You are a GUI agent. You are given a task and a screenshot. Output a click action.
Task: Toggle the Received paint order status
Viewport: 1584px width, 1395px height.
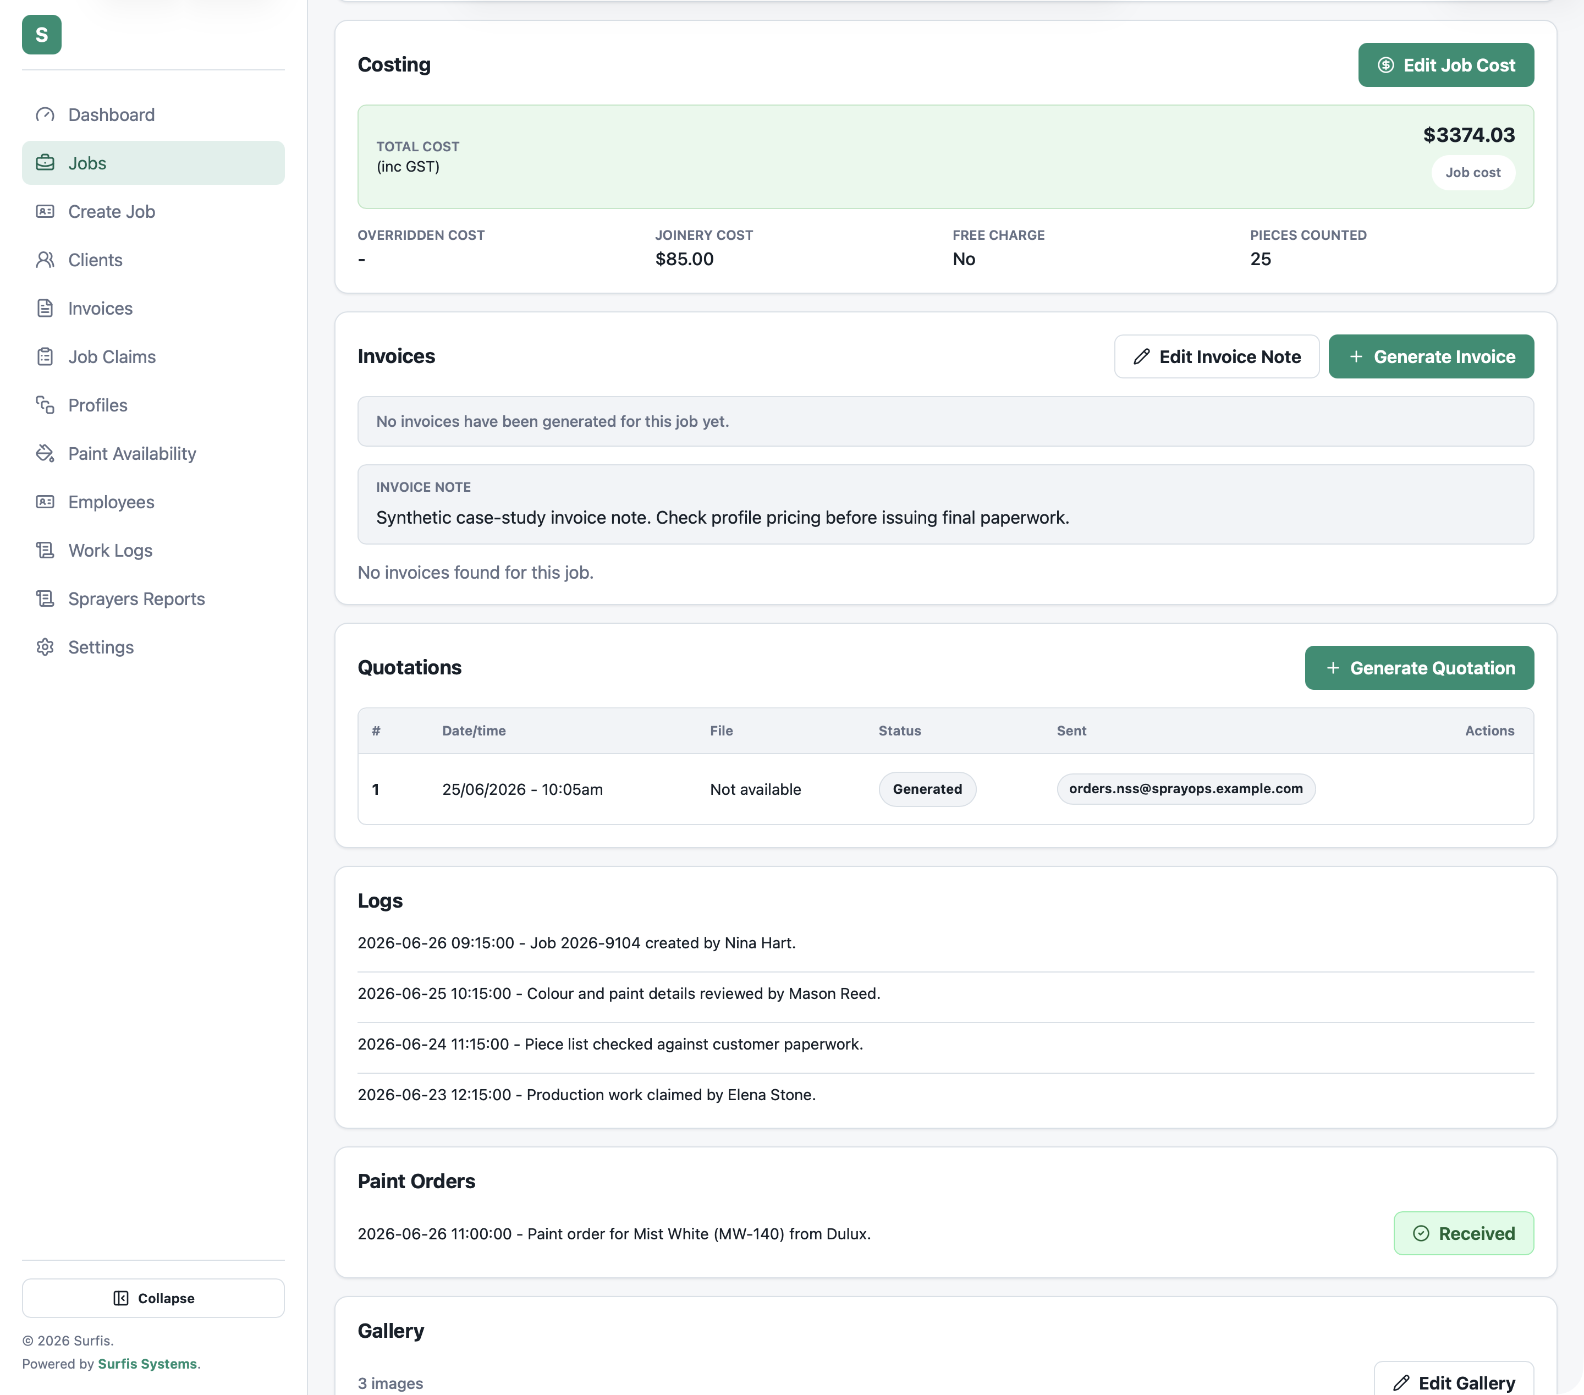tap(1464, 1234)
